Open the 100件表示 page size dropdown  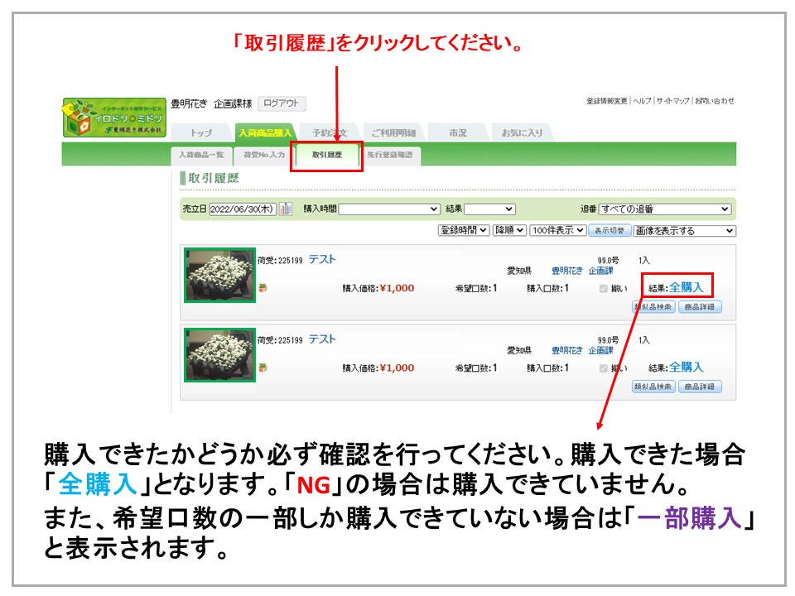pos(557,230)
